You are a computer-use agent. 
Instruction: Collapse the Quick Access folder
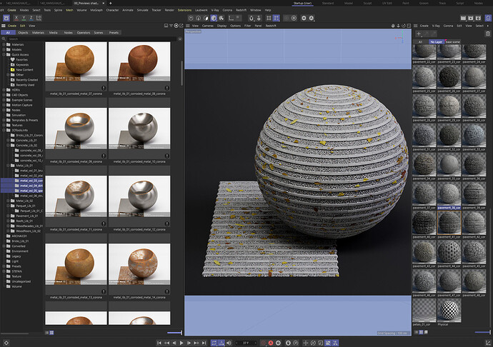coord(4,55)
